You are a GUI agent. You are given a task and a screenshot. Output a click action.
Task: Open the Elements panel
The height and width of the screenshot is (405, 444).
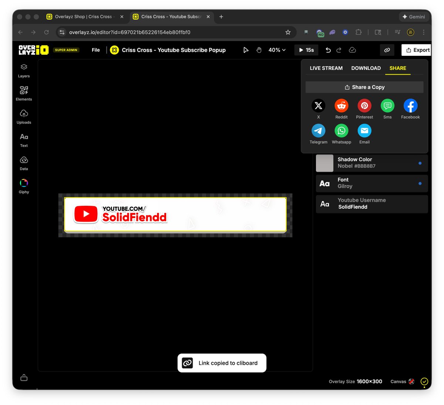click(24, 94)
